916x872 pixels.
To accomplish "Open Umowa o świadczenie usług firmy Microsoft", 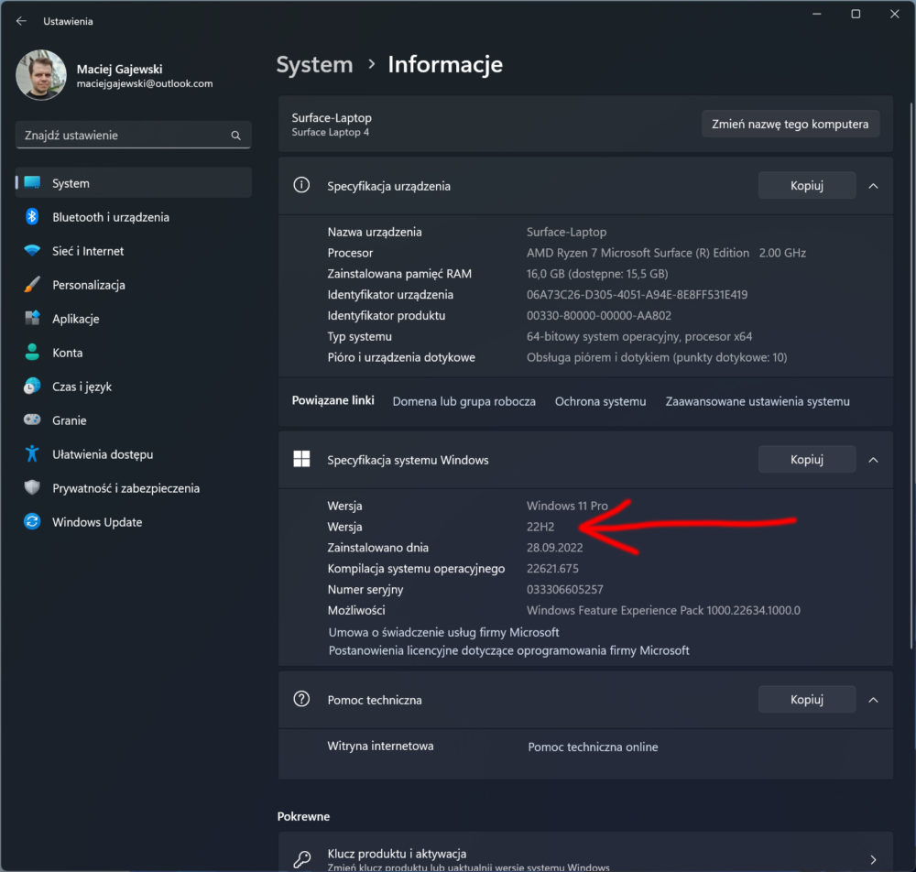I will coord(443,632).
